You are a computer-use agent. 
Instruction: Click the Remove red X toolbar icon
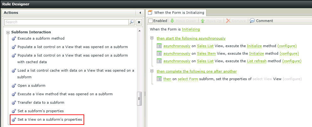pos(228,21)
